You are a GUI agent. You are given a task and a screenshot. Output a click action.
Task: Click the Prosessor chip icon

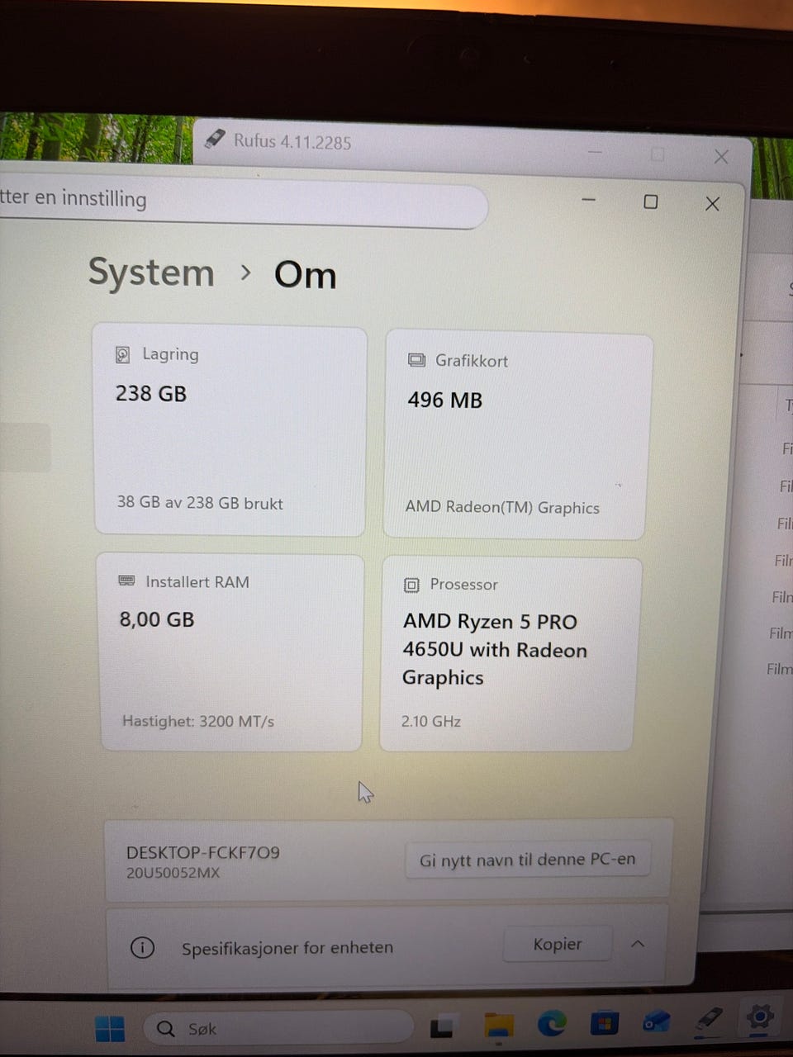point(411,585)
